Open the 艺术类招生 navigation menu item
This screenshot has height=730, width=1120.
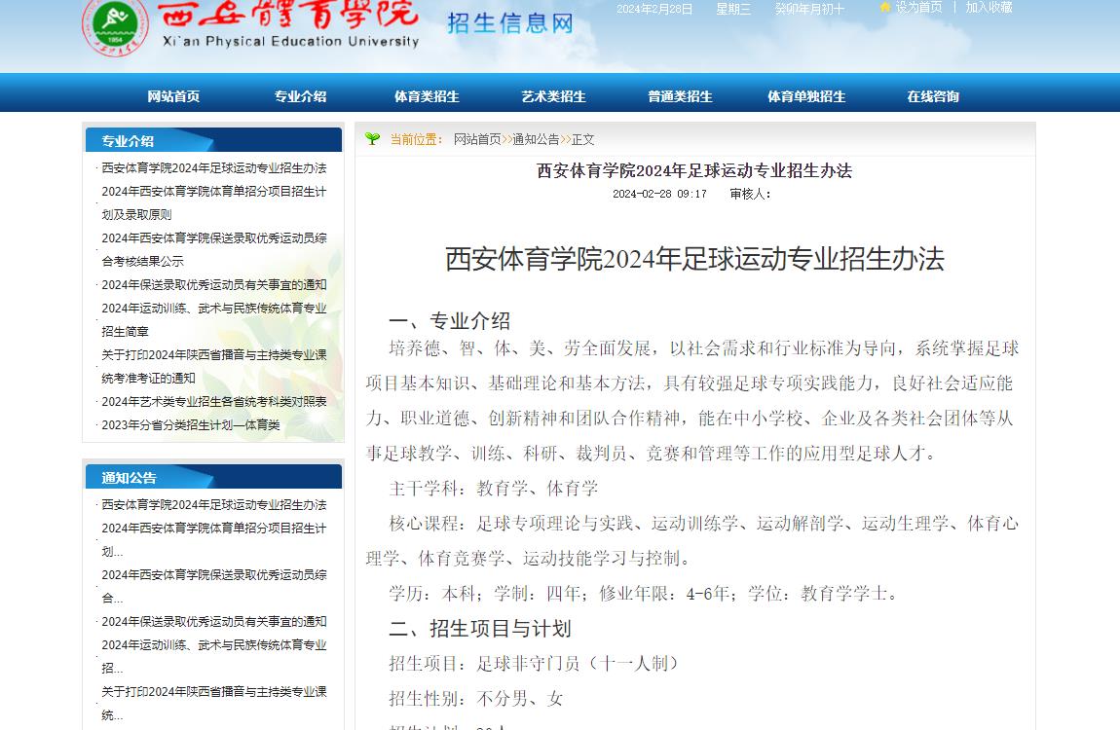click(553, 96)
